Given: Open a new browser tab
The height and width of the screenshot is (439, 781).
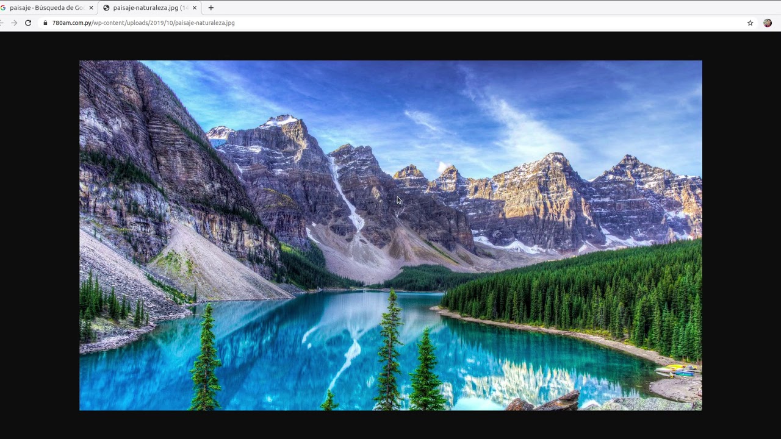Looking at the screenshot, I should [x=211, y=8].
